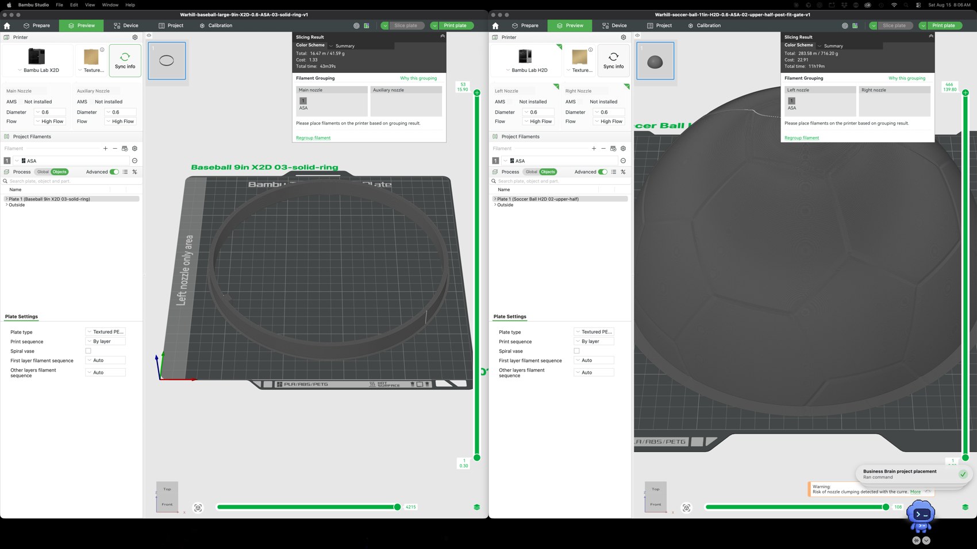Click camera reset icon in right viewport
The height and width of the screenshot is (549, 977).
pyautogui.click(x=687, y=508)
